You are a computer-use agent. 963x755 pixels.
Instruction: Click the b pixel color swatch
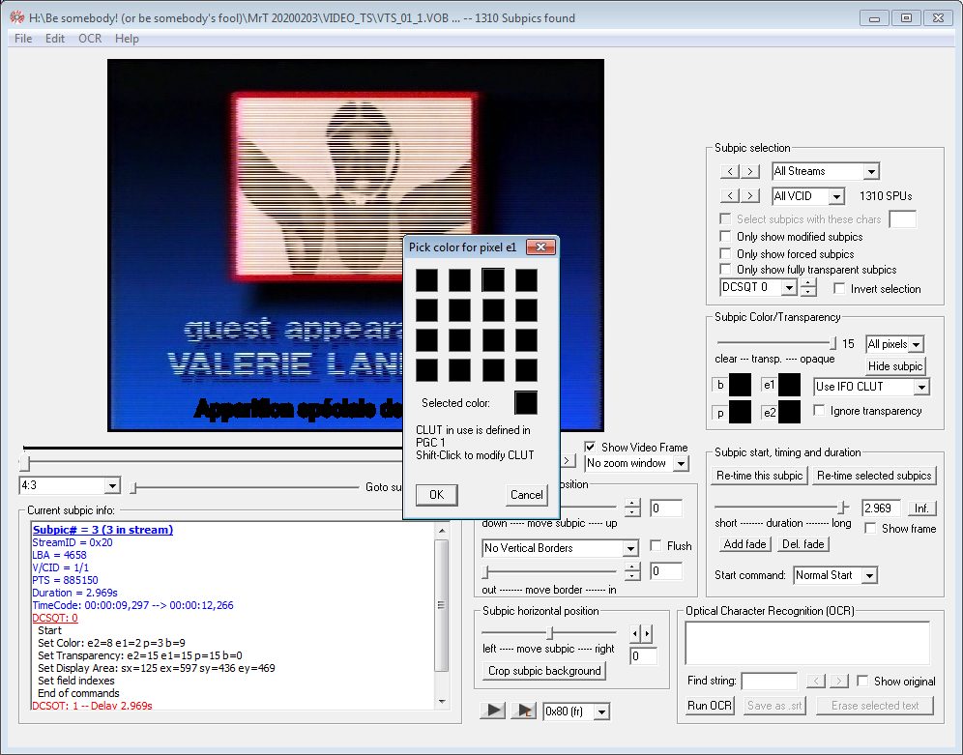pos(740,385)
